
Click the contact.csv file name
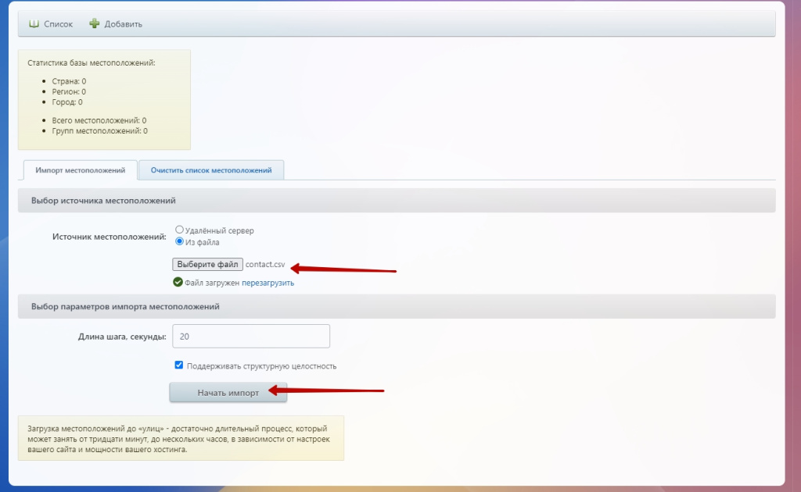click(265, 265)
